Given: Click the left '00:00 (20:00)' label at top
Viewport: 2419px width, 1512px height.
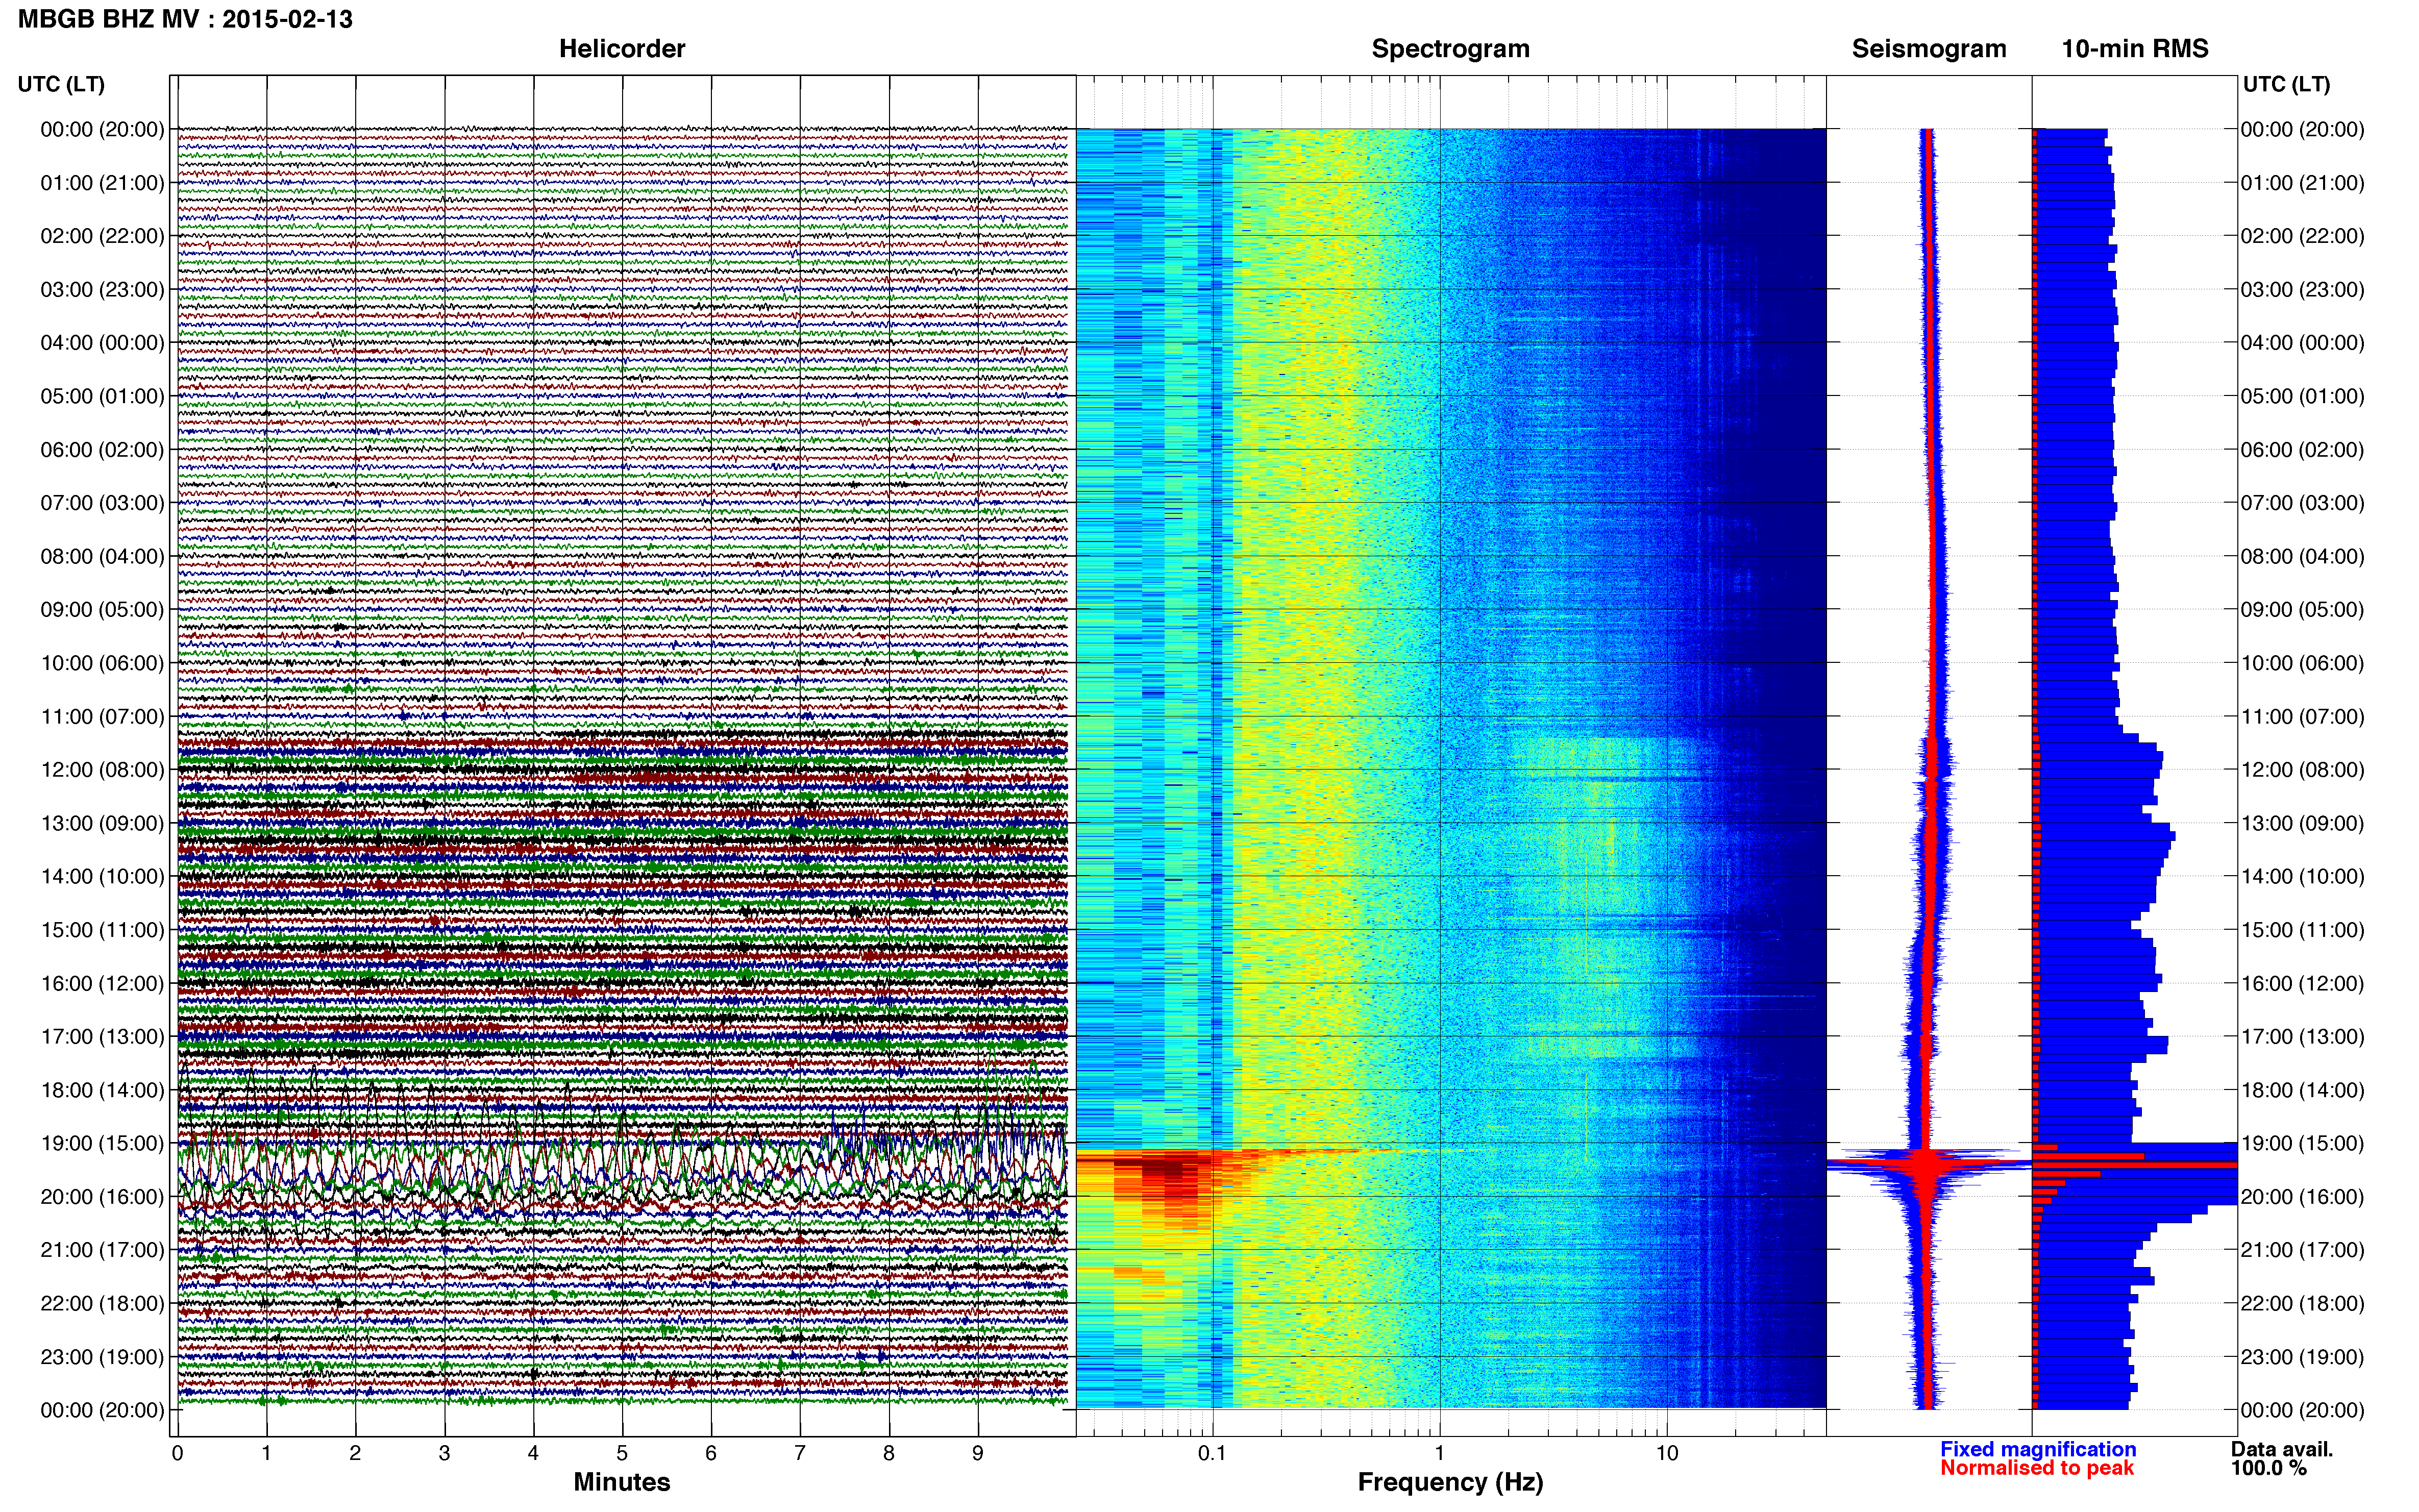Looking at the screenshot, I should [102, 129].
